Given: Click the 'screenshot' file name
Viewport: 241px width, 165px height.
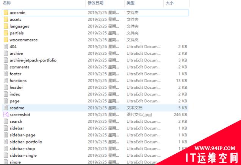Looking at the screenshot, I should 20,114.
